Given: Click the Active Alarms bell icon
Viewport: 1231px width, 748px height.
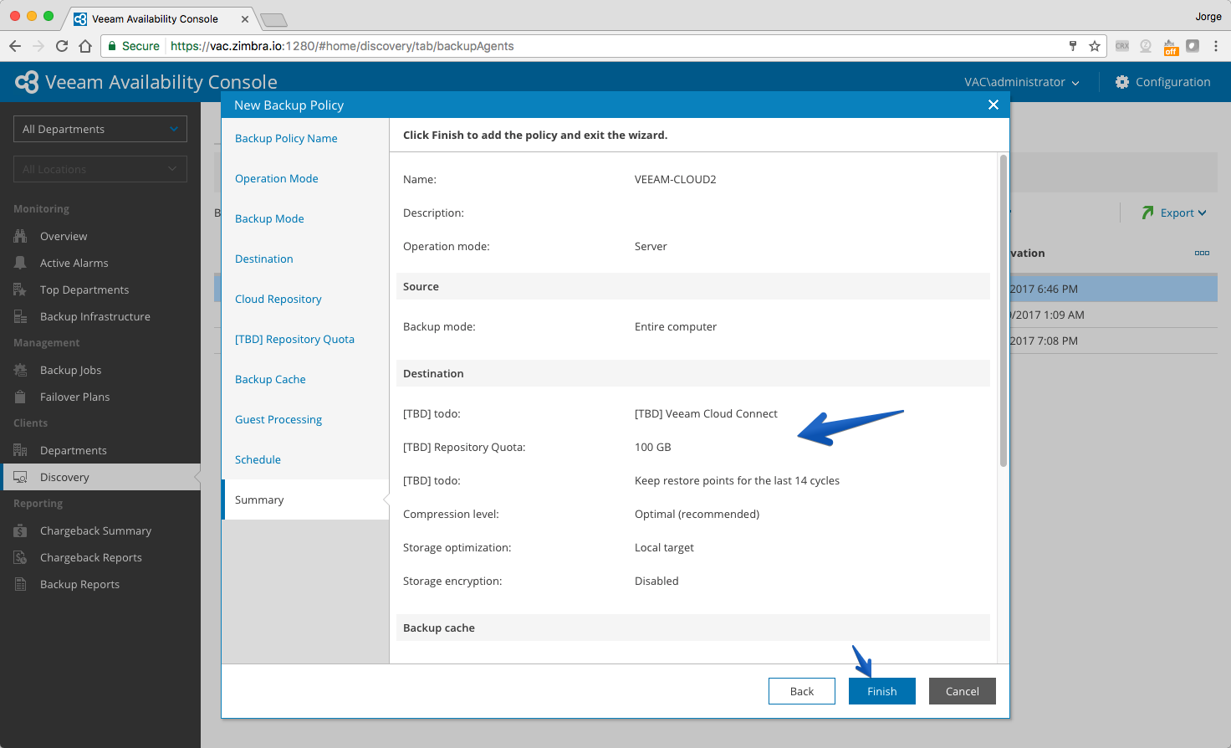Looking at the screenshot, I should (20, 263).
